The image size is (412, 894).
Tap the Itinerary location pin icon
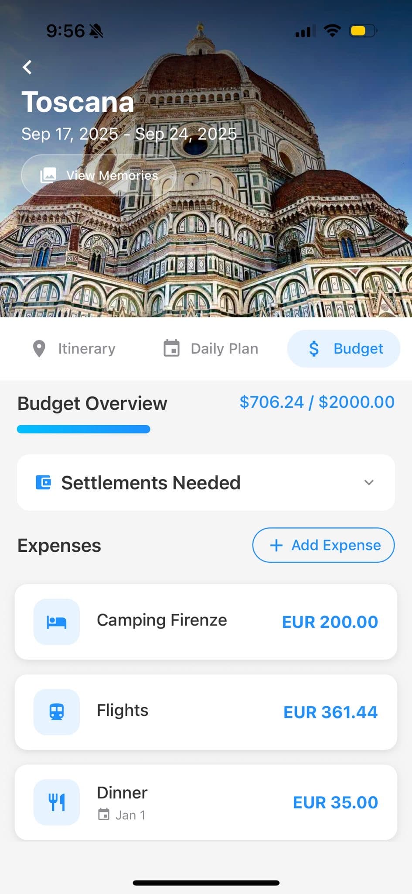coord(39,349)
